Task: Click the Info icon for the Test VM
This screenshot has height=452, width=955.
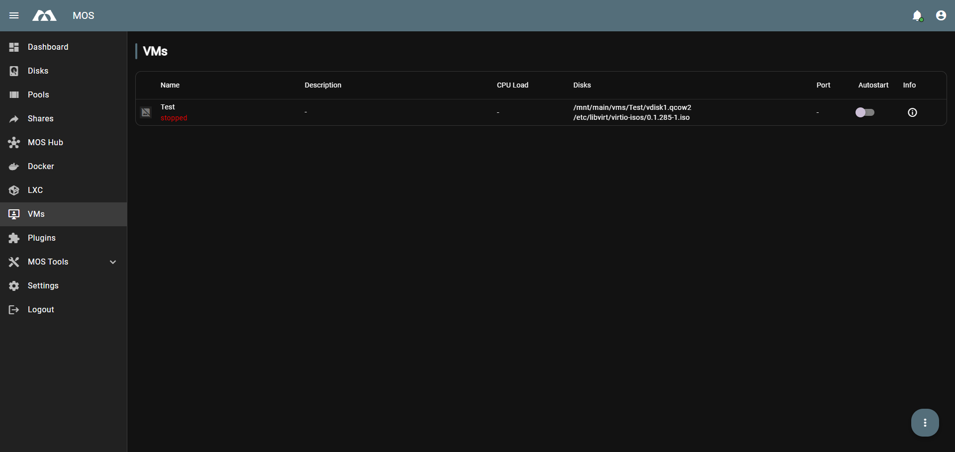Action: (x=912, y=112)
